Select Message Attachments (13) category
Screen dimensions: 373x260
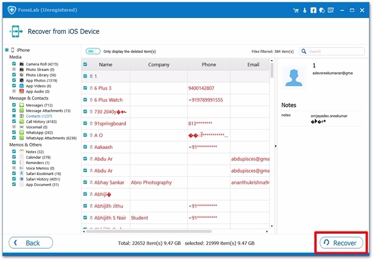(48, 111)
